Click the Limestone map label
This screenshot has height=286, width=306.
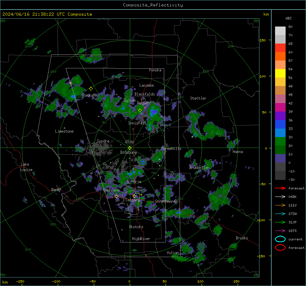click(64, 131)
